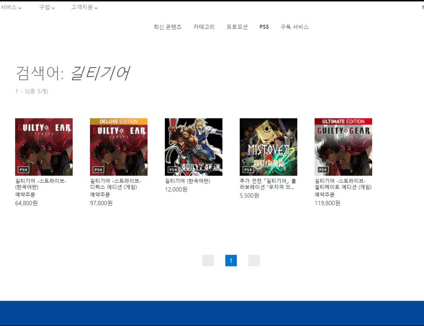Expand the 고객지원 dropdown menu

(x=84, y=8)
